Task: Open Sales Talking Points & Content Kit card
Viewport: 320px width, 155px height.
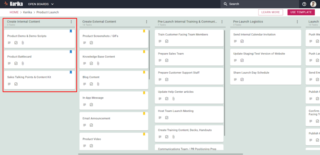Action: 40,80
